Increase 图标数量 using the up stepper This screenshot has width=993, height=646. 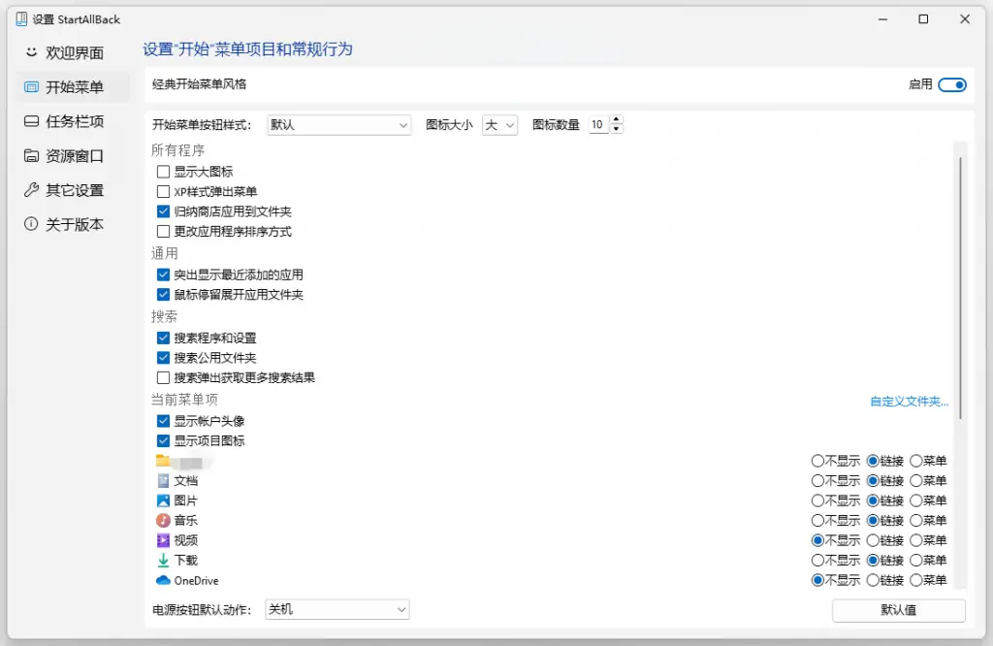click(614, 120)
